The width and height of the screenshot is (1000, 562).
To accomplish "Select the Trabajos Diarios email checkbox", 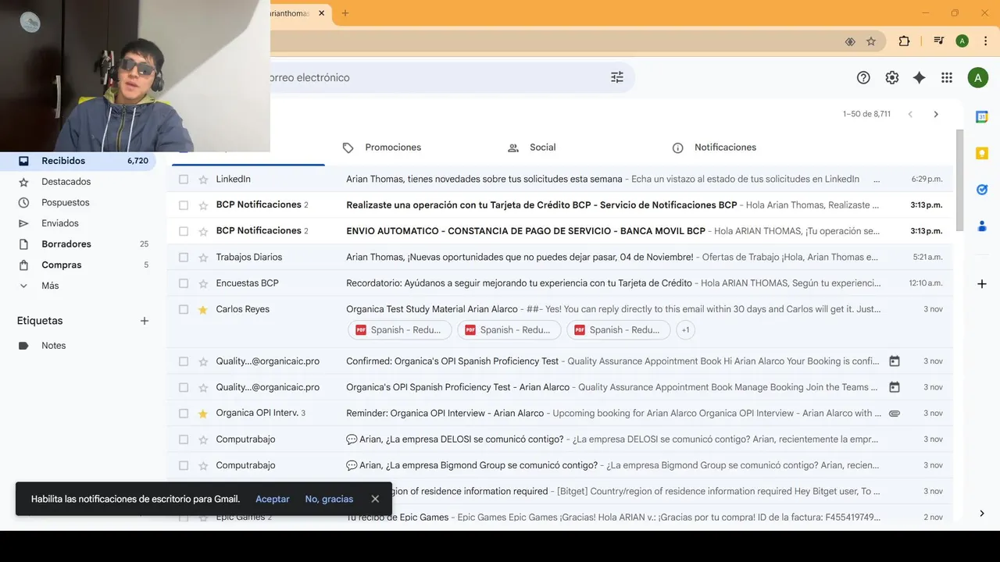I will coord(184,257).
